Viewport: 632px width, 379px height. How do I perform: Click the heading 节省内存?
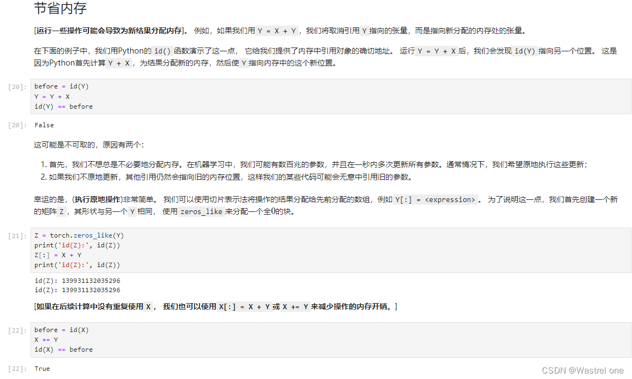[x=60, y=9]
